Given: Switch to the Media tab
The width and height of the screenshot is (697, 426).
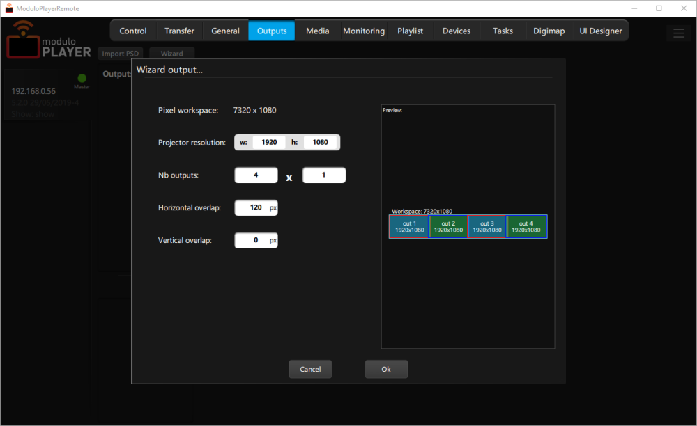Looking at the screenshot, I should point(317,31).
